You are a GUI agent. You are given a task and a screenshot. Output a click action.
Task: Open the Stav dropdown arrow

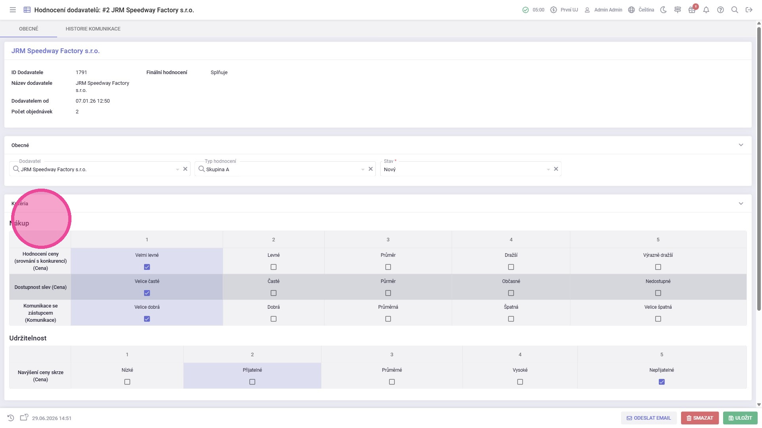548,170
